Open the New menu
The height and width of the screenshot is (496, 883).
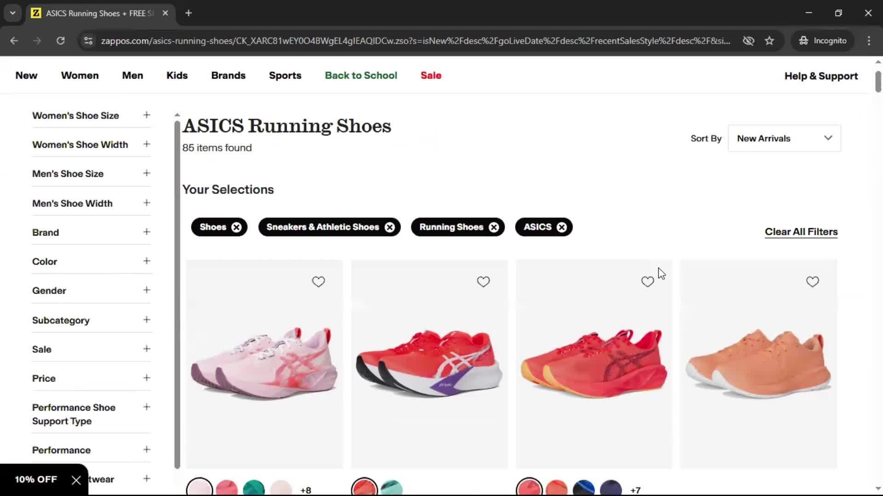click(x=26, y=75)
